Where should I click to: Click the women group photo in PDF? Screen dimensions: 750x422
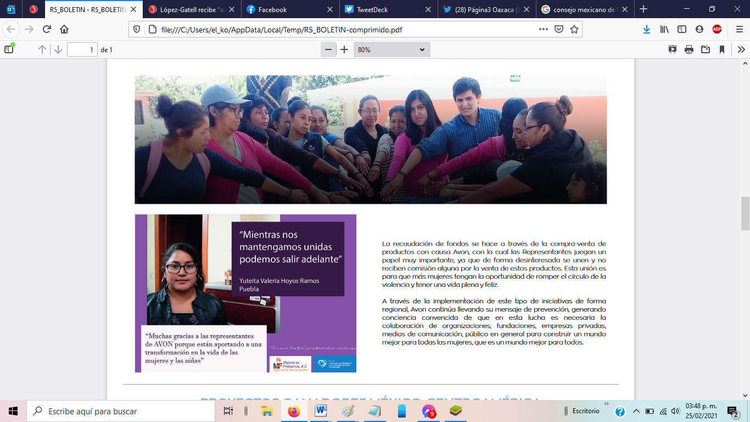pos(371,140)
